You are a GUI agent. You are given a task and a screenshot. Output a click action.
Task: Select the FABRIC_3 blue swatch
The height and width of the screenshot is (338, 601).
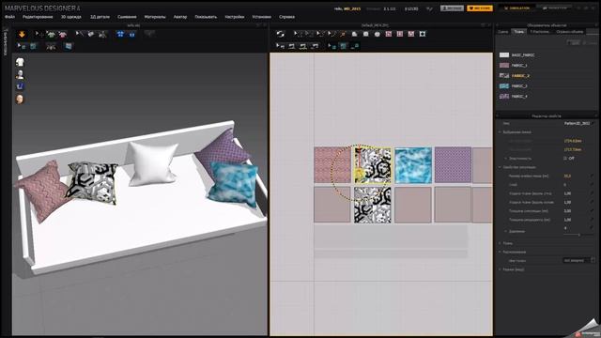click(504, 86)
